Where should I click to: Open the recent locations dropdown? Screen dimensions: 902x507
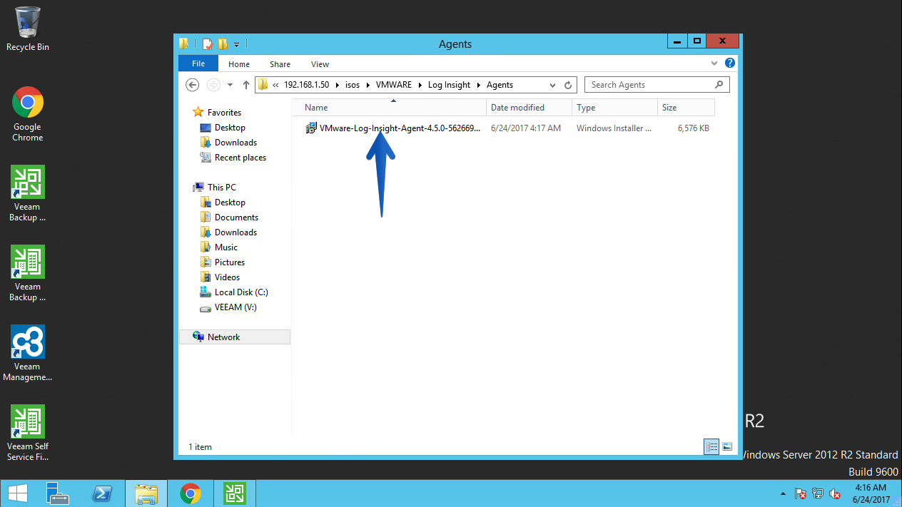230,85
